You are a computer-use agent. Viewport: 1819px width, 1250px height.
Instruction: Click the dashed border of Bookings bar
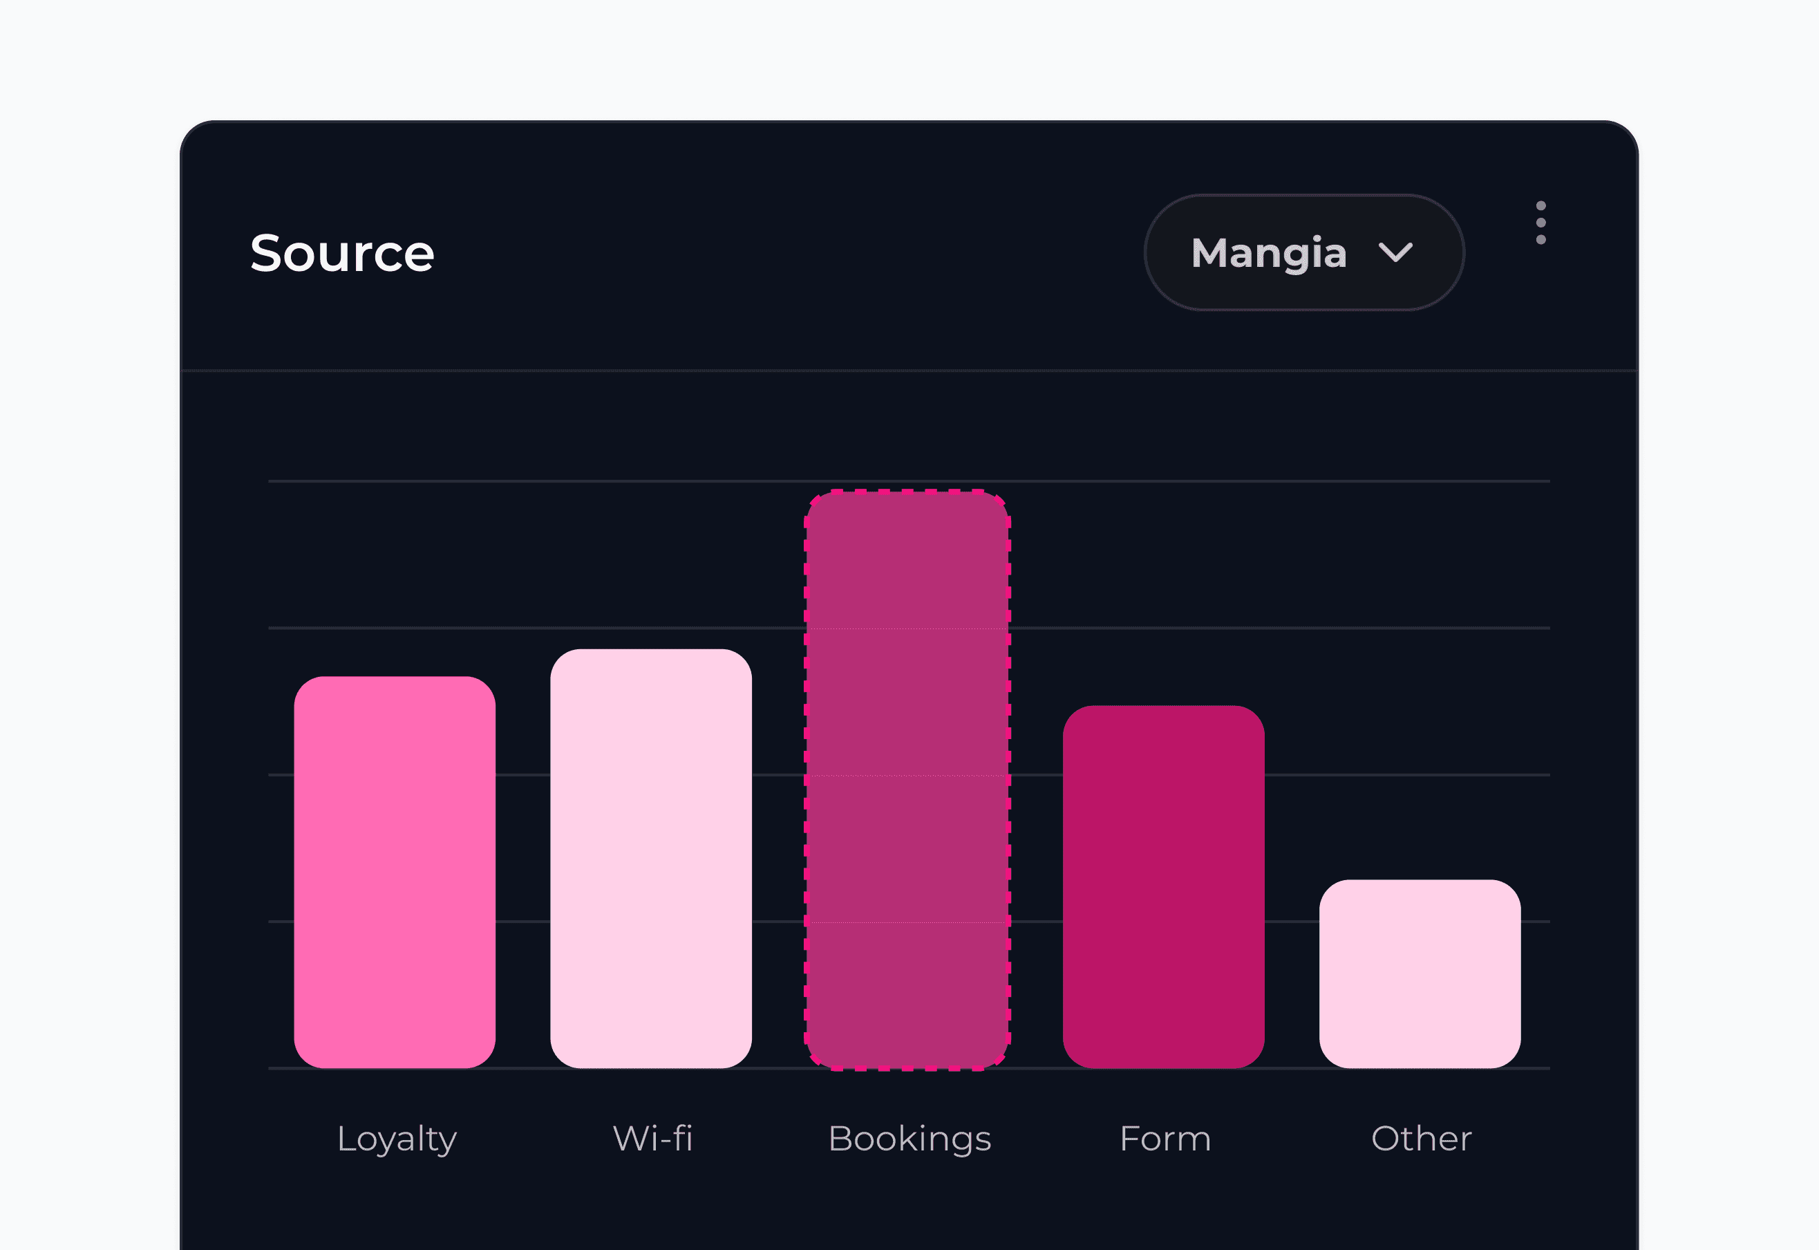pyautogui.click(x=807, y=780)
